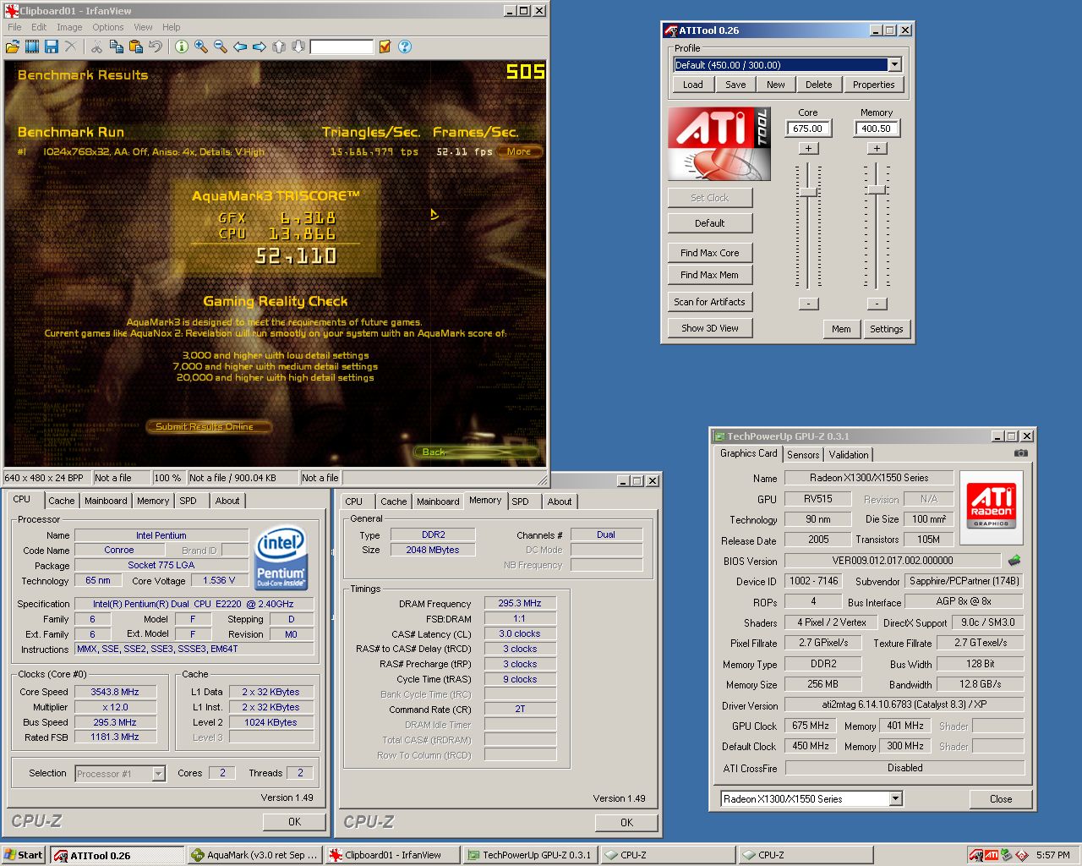
Task: Open the Slideshow filmstrip icon in IrfanView
Action: [32, 47]
